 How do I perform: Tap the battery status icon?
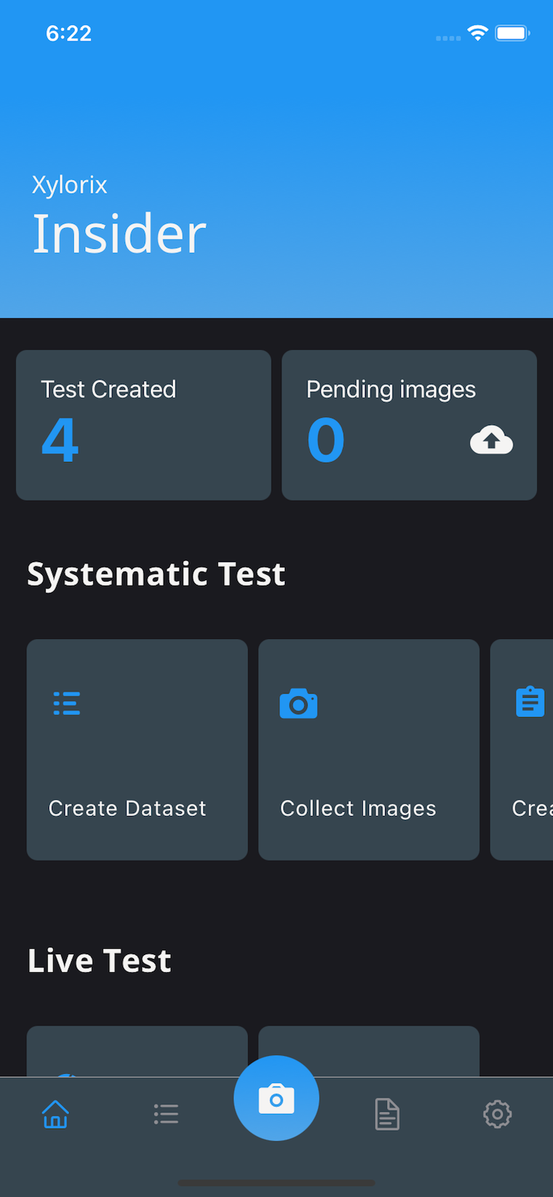(x=512, y=33)
